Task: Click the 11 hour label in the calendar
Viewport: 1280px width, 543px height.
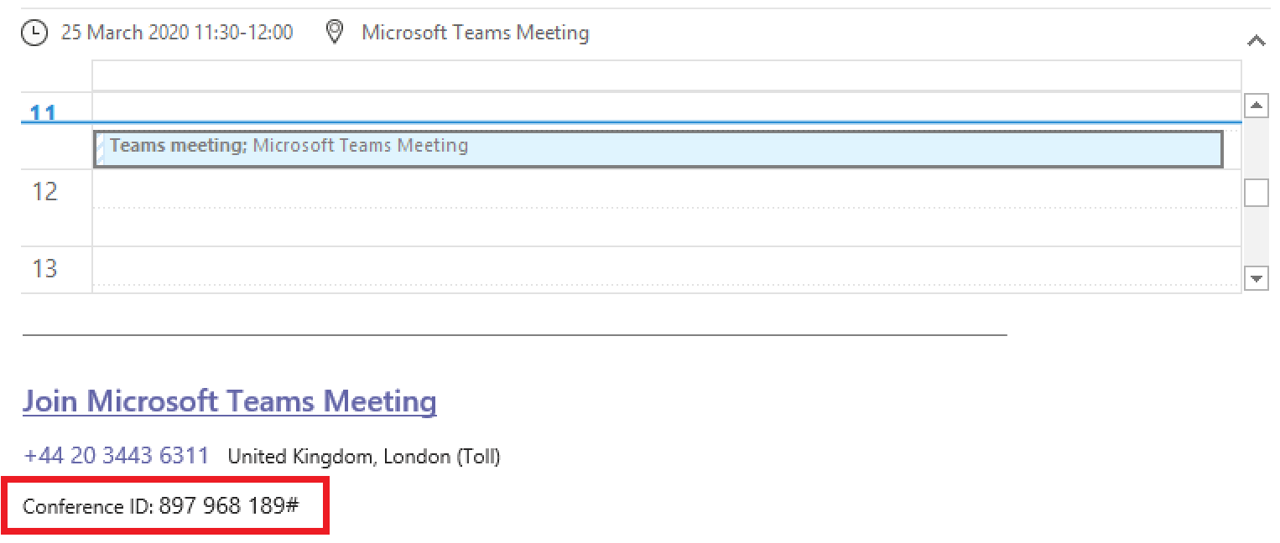Action: click(x=44, y=111)
